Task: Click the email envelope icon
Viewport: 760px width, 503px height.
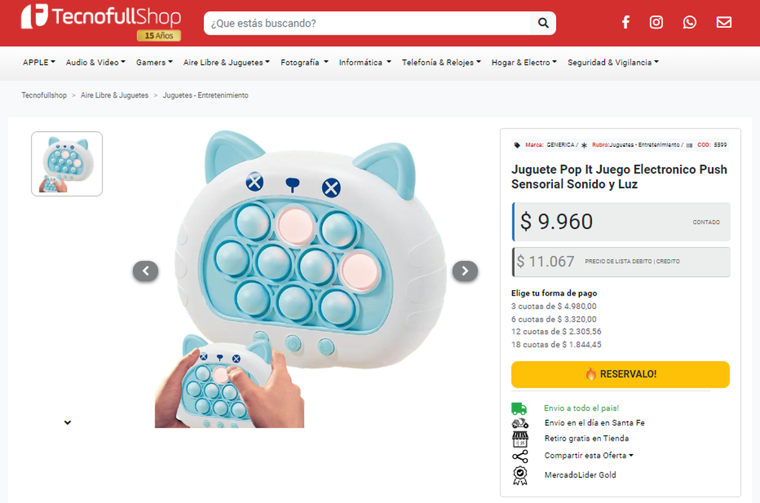Action: coord(724,23)
